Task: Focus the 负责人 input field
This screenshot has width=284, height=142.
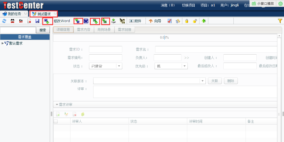Action: [168, 58]
